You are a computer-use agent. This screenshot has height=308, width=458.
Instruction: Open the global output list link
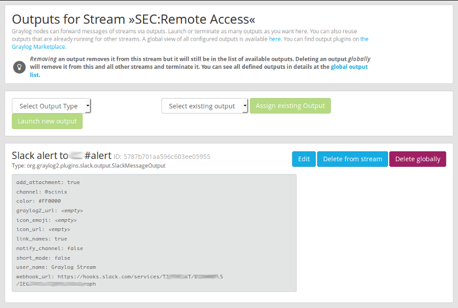pos(349,67)
